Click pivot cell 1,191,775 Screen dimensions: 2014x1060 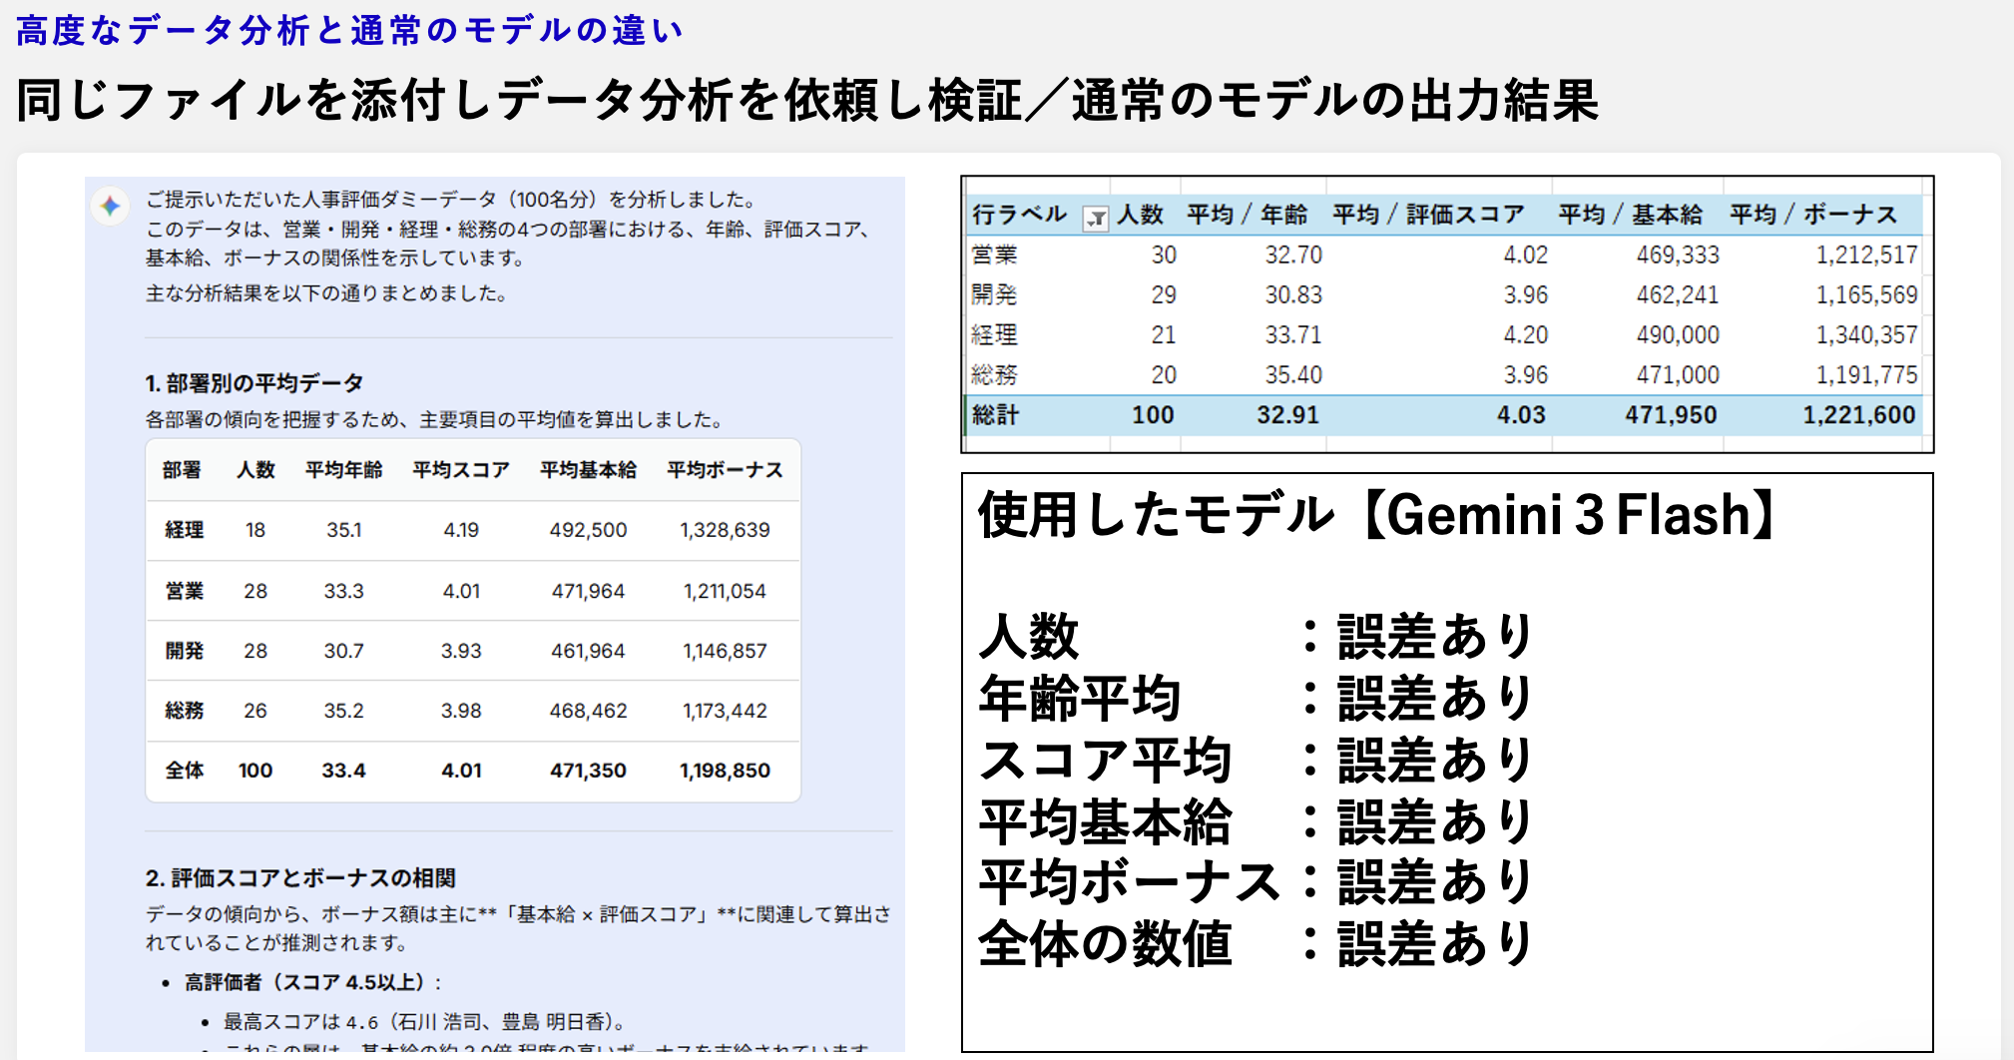tap(1866, 374)
